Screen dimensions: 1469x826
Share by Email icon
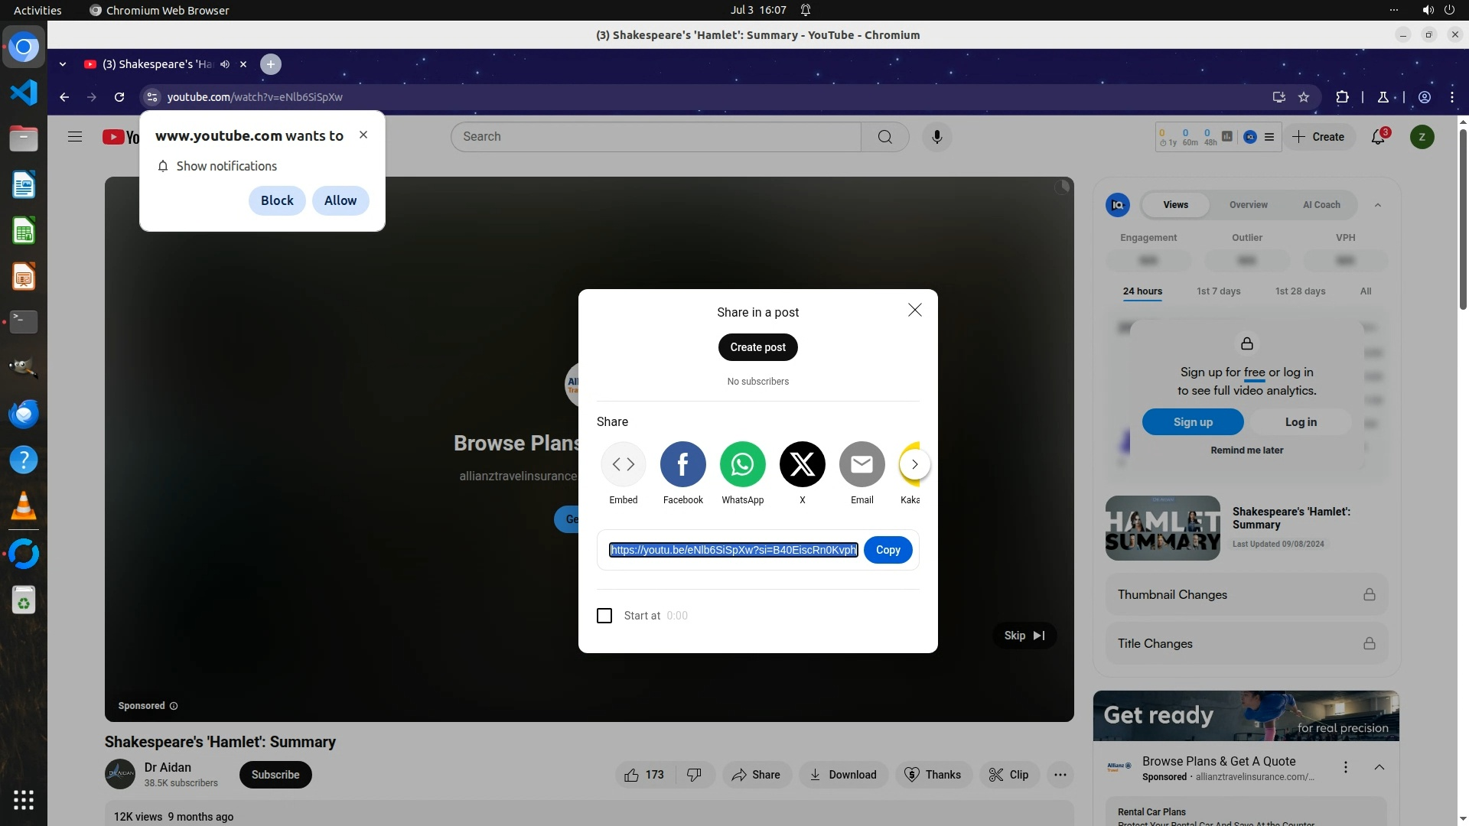[862, 464]
